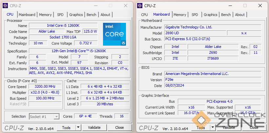Go to Bench tab in right window
Image resolution: width=269 pixels, height=133 pixels.
coord(226,15)
